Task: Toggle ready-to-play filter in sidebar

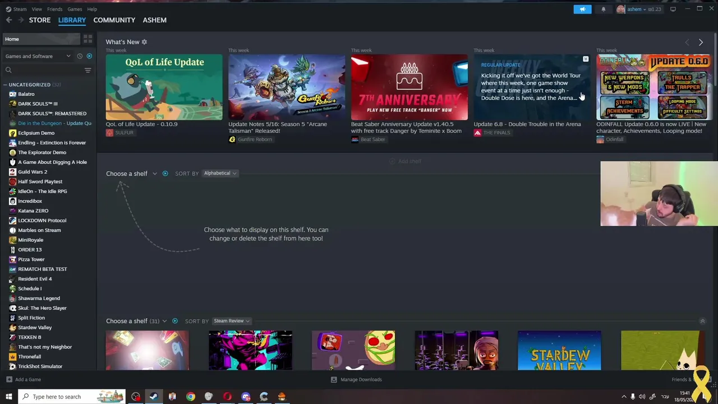Action: 89,56
